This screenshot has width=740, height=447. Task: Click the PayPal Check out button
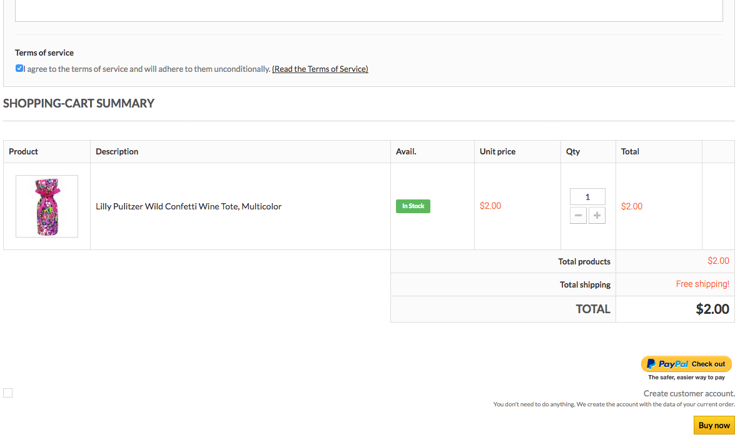(x=686, y=364)
